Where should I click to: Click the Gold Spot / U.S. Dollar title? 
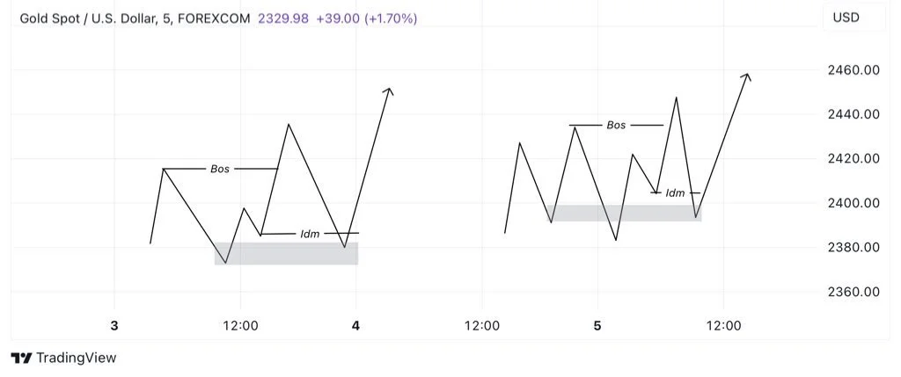click(88, 18)
